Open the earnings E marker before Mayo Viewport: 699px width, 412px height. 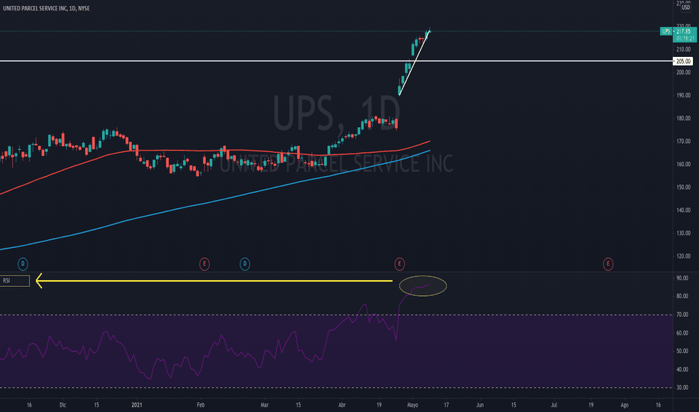pyautogui.click(x=400, y=264)
